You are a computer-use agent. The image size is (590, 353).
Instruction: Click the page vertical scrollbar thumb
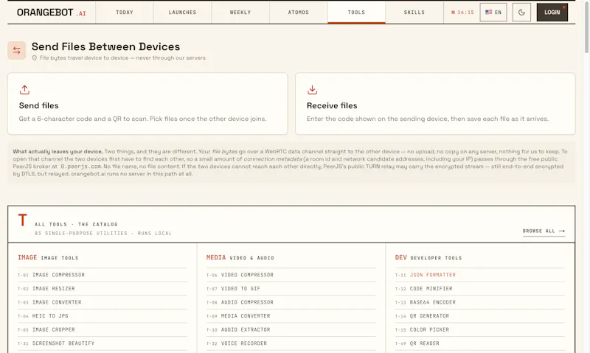[x=586, y=27]
